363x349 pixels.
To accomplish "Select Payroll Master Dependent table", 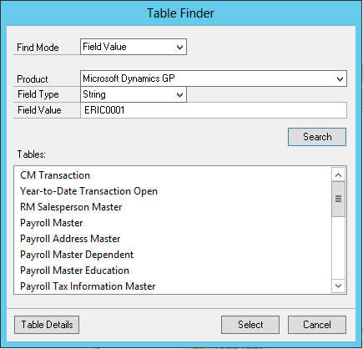I will coord(77,255).
